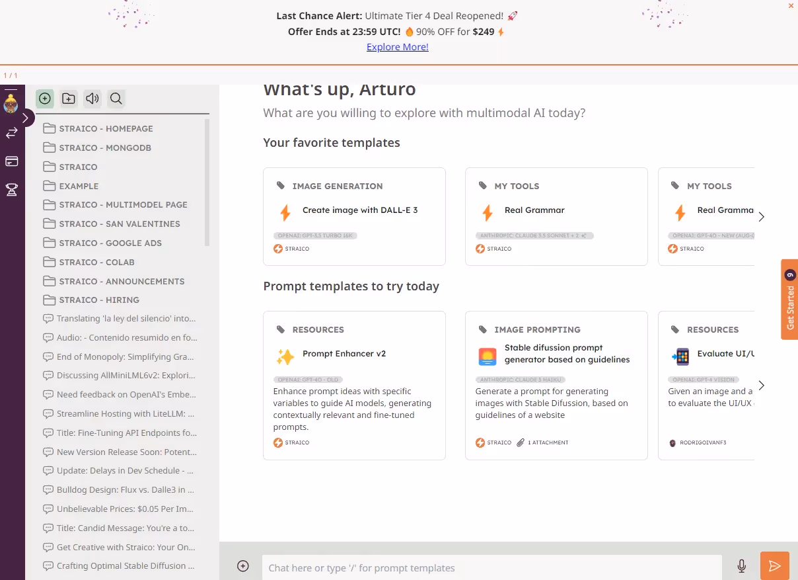798x580 pixels.
Task: Open the Real Grammar template with GPT-4o
Action: 706,216
